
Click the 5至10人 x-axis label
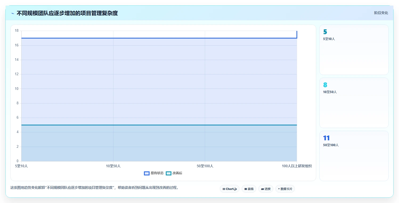pos(21,166)
